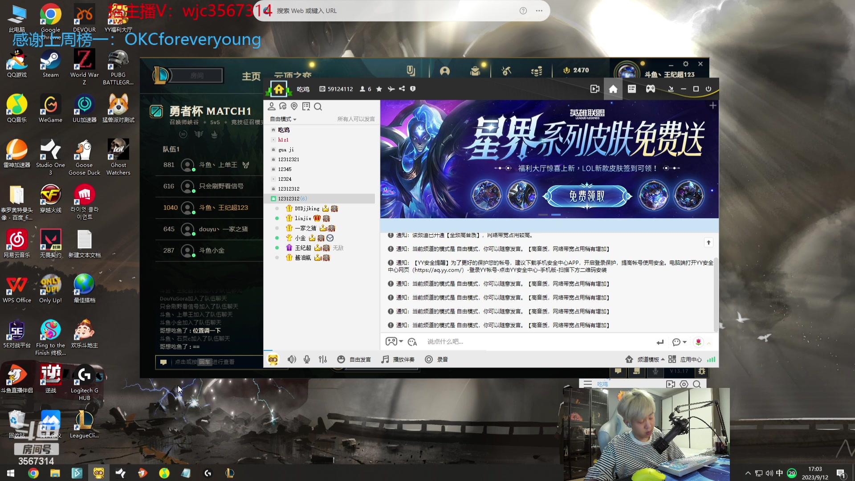This screenshot has width=855, height=481.
Task: Select the 12345 sub-channel
Action: [x=285, y=169]
